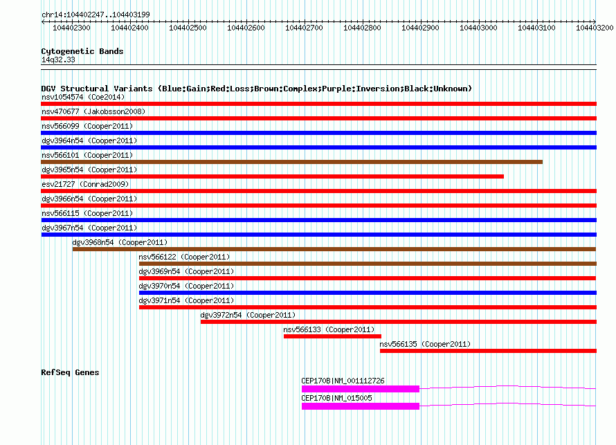The image size is (616, 445).
Task: Click the short red nsv566133 loss bar
Action: 332,336
